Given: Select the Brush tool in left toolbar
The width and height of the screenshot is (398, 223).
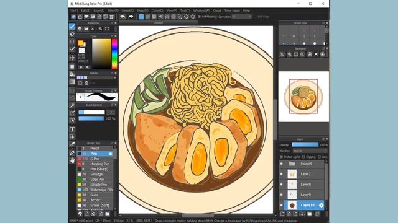Looking at the screenshot, I should 72,26.
